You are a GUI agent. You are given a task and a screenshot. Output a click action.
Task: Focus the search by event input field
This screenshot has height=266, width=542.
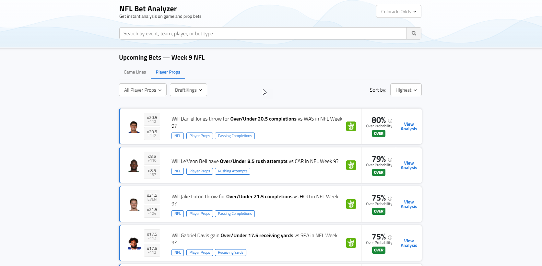(263, 33)
